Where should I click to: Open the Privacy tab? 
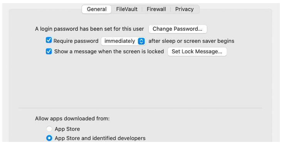[184, 9]
